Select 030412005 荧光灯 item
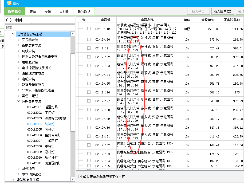 coord(41,129)
